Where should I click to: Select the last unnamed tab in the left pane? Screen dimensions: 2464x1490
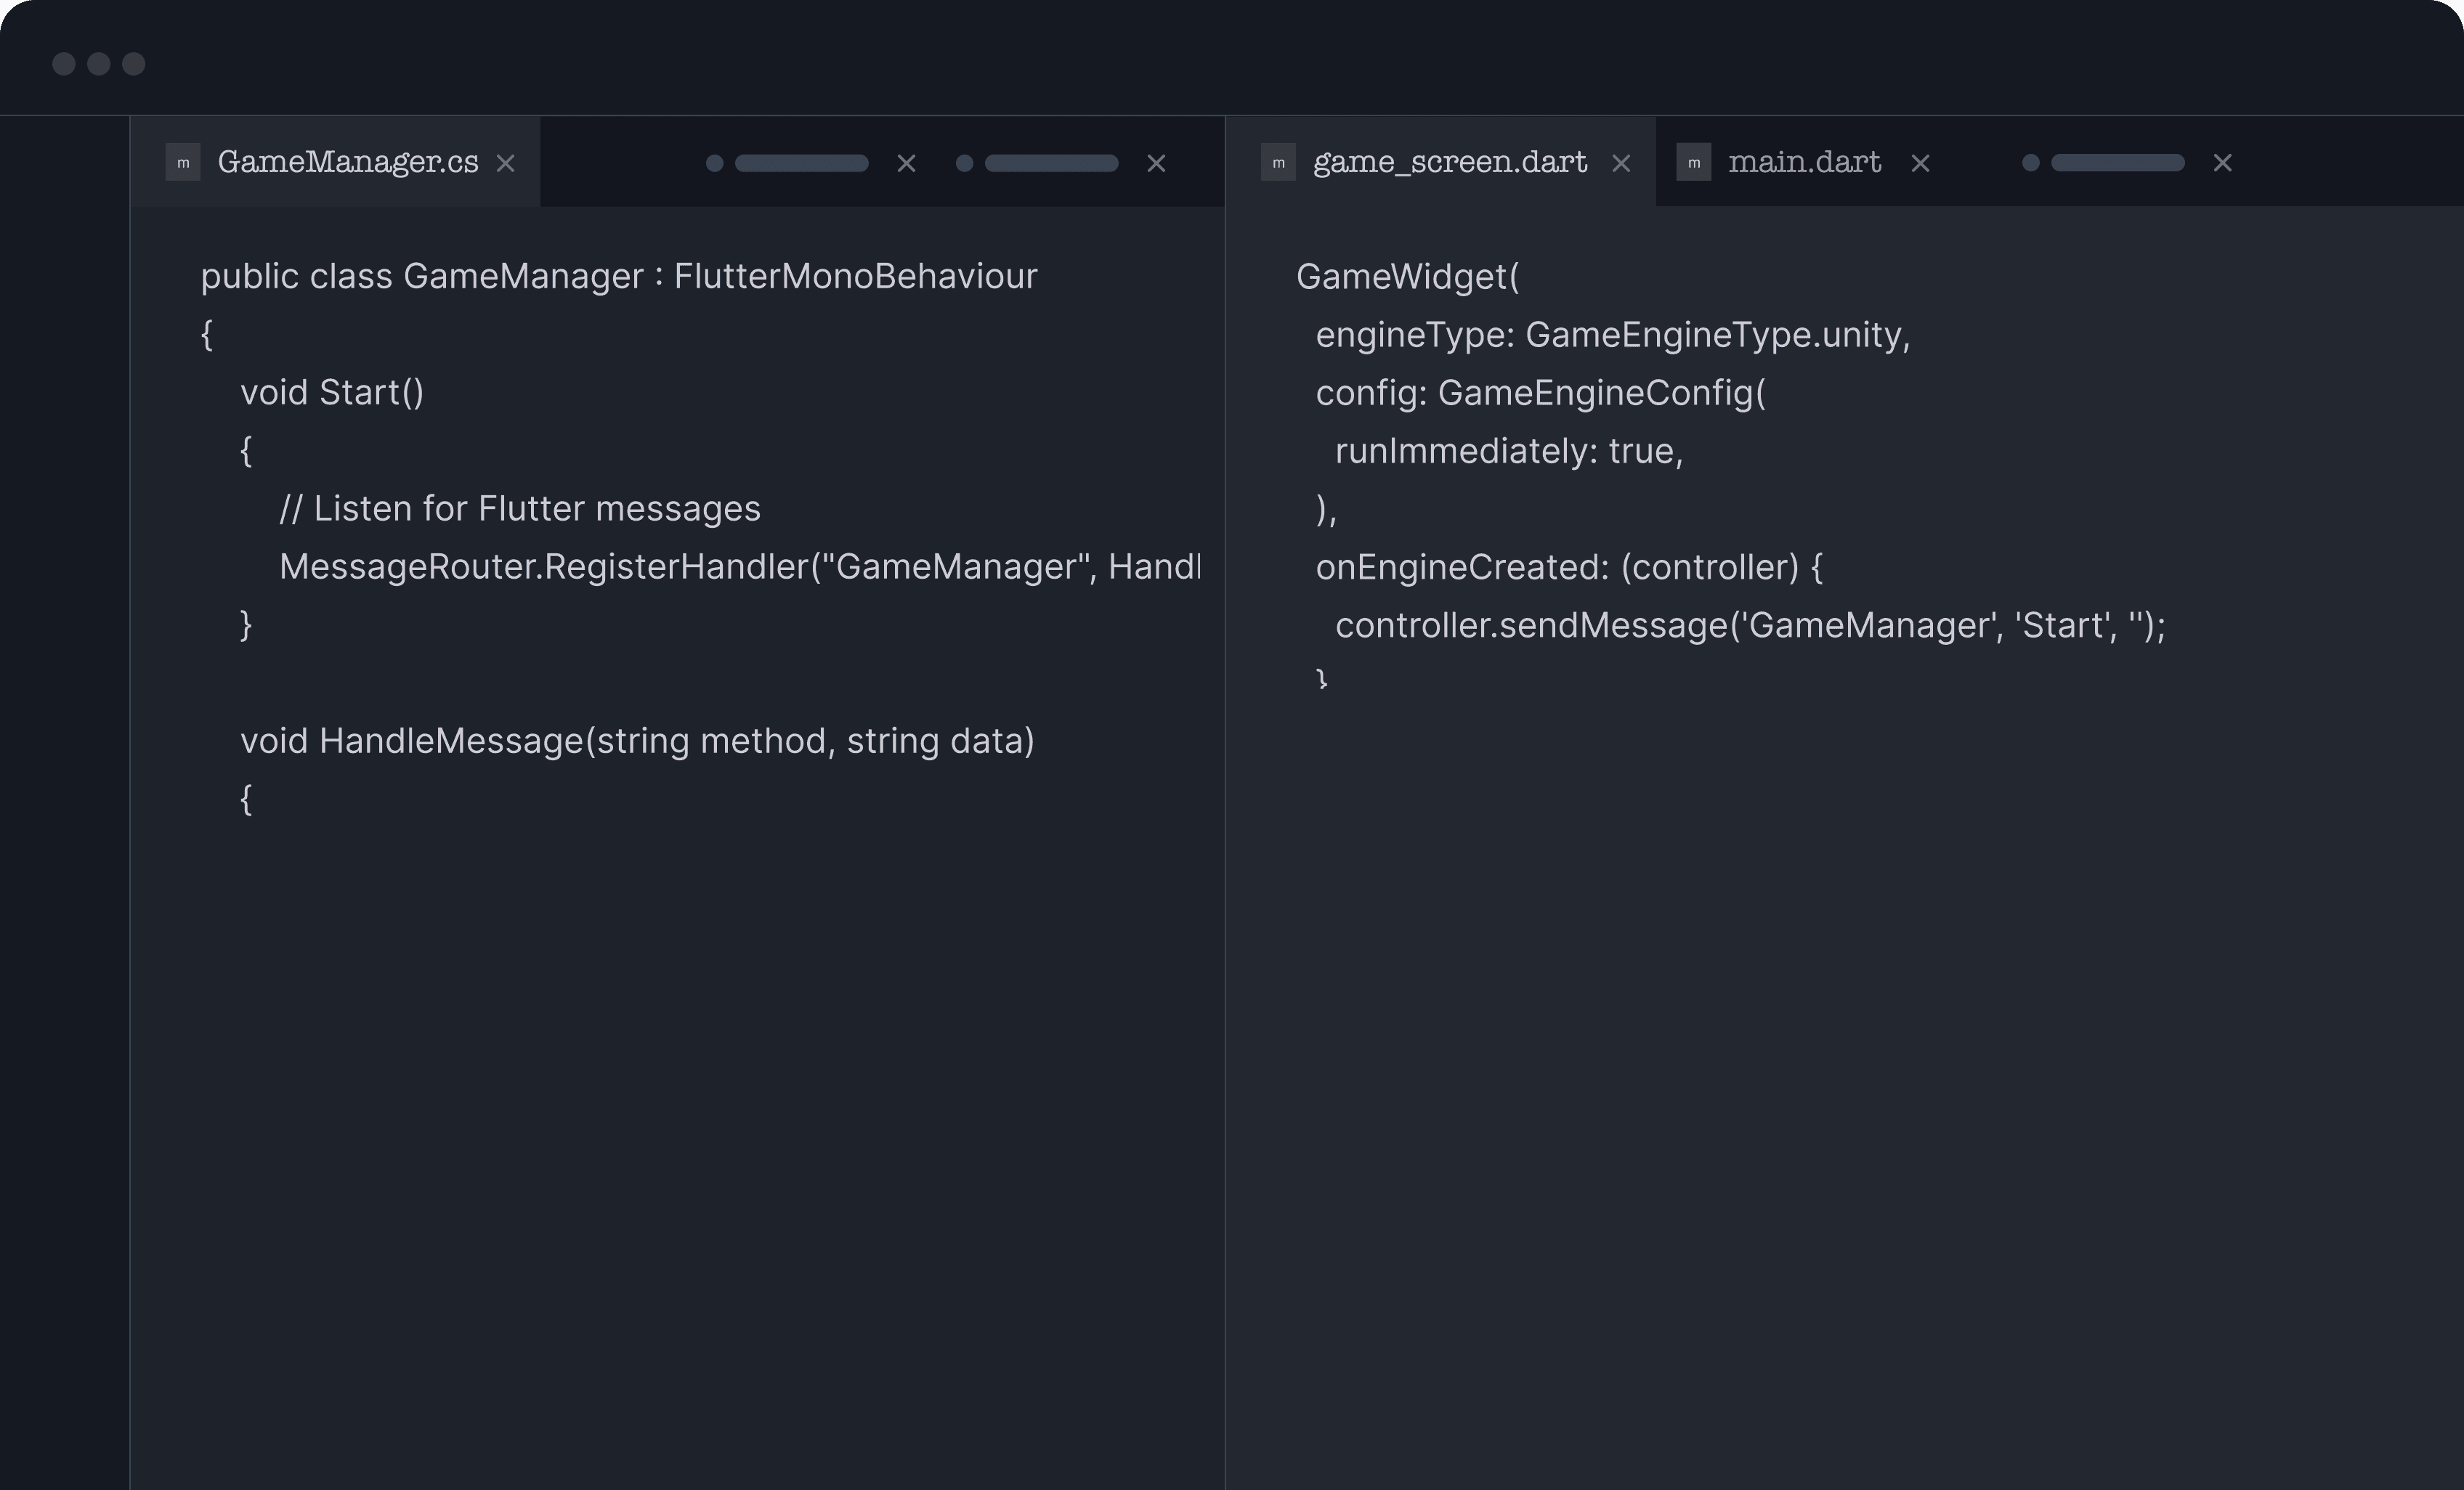tap(1050, 164)
